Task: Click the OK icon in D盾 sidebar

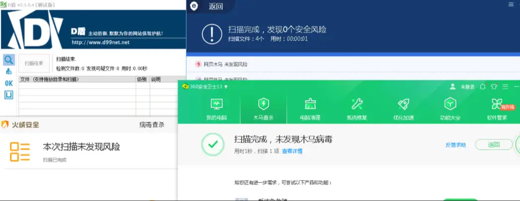Action: [x=9, y=83]
